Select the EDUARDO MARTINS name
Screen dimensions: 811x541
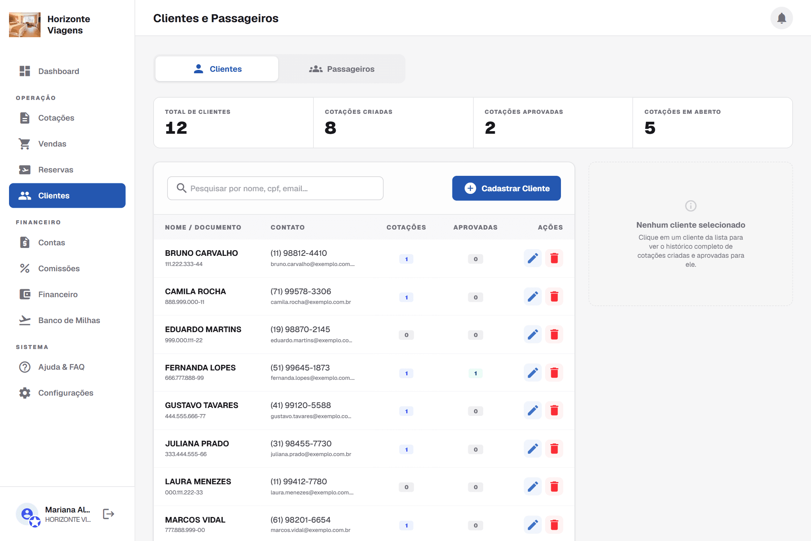click(x=203, y=329)
